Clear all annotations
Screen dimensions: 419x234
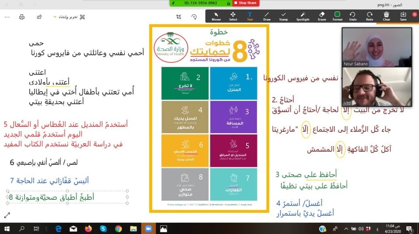[386, 16]
